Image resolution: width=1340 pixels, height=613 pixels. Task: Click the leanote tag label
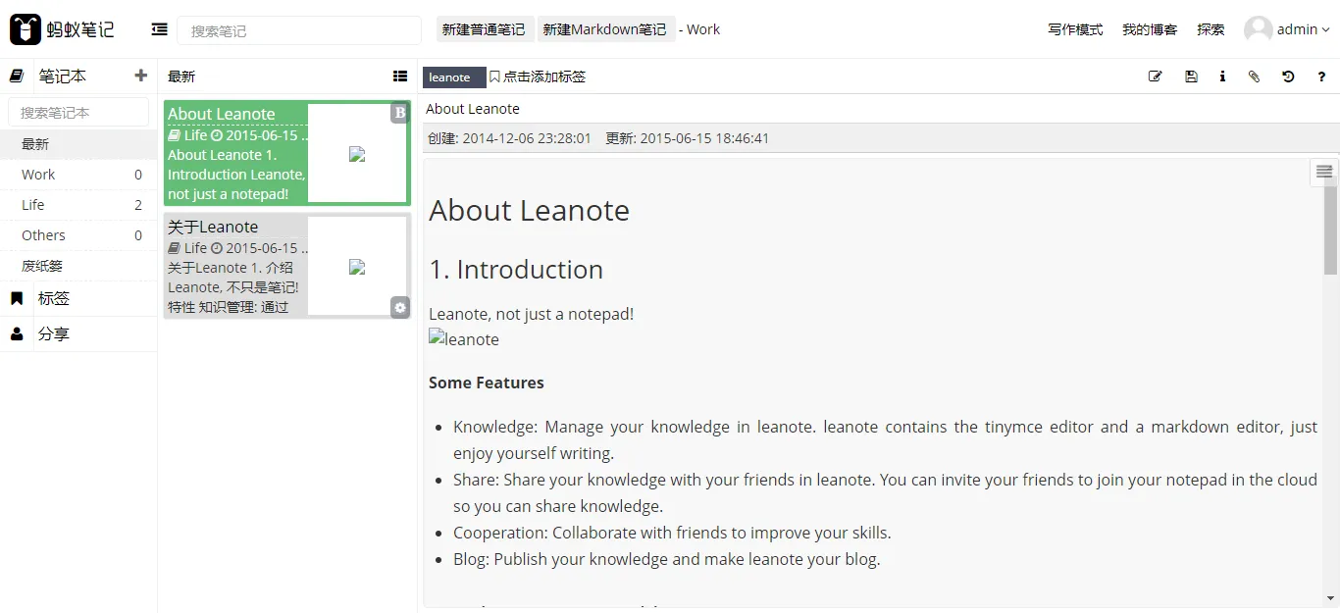(x=453, y=77)
